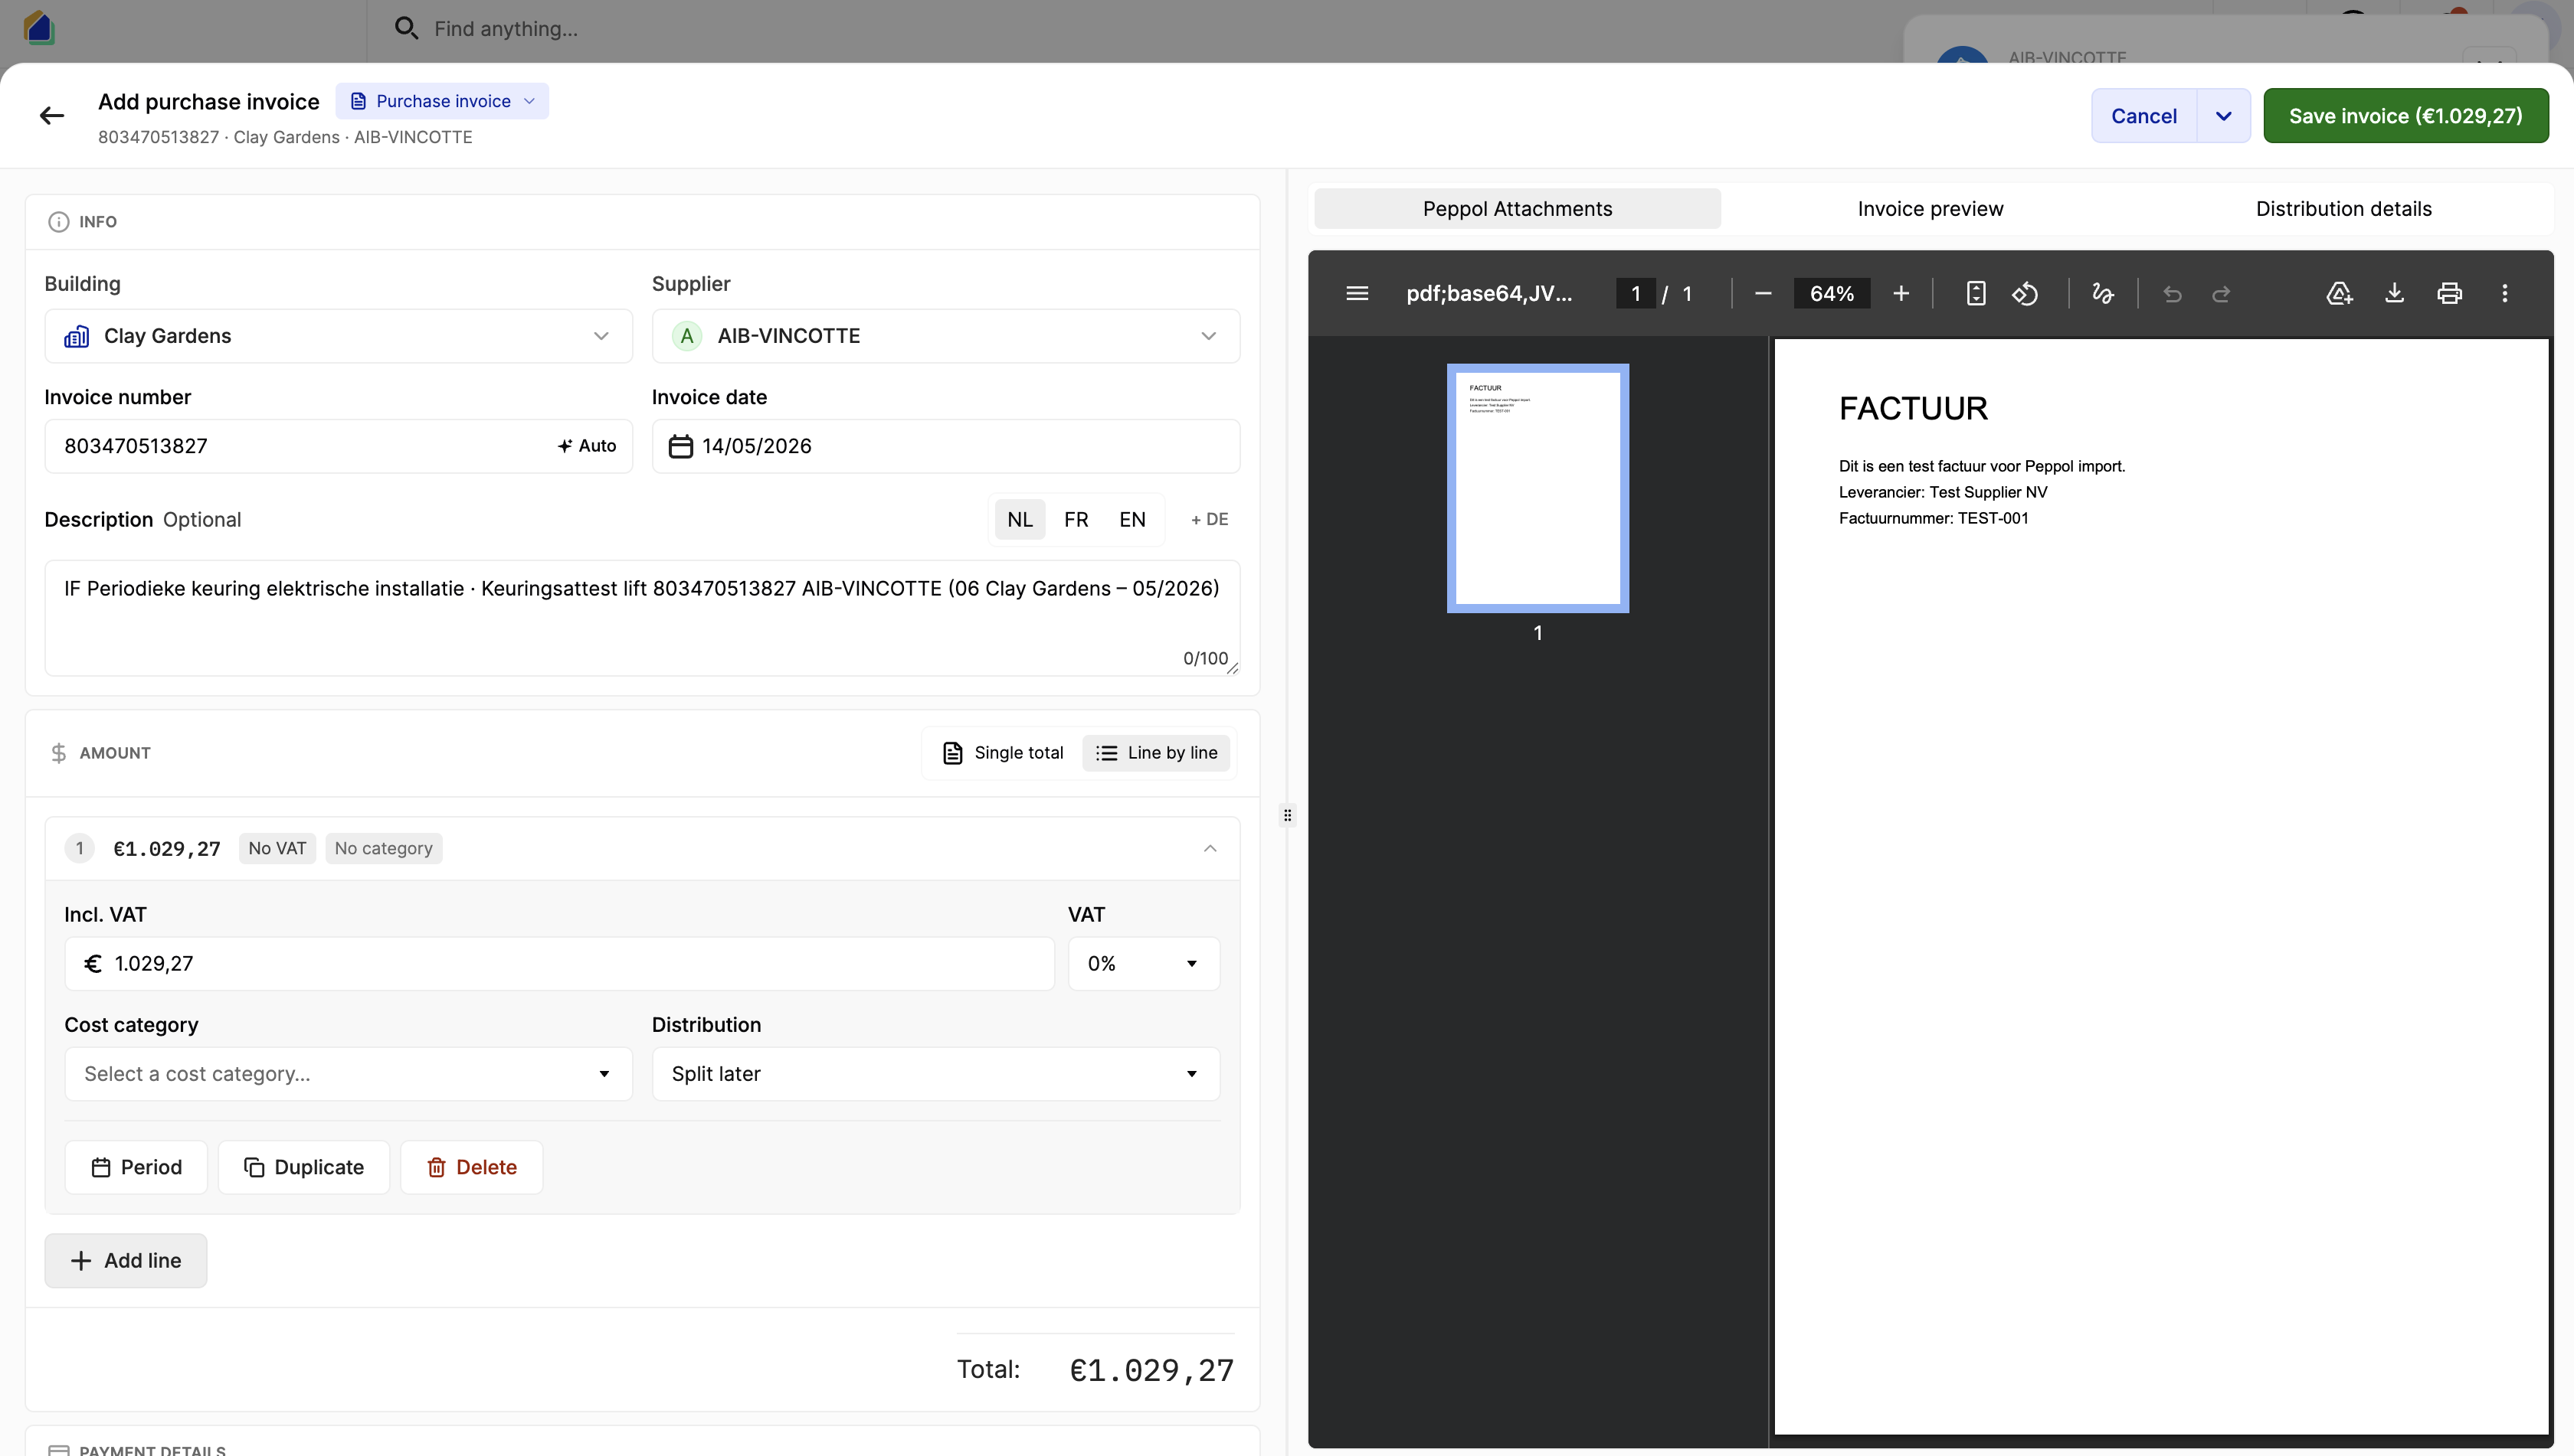The height and width of the screenshot is (1456, 2574).
Task: Click the euro symbol in Incl. VAT field
Action: click(x=93, y=964)
